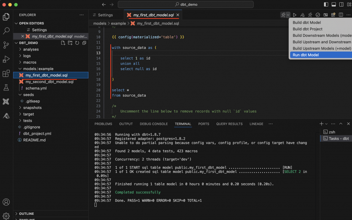Click the dbt_demo command center search box
352x220 pixels.
point(186,4)
